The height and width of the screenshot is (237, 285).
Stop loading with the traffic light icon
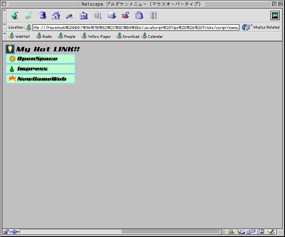(x=153, y=15)
